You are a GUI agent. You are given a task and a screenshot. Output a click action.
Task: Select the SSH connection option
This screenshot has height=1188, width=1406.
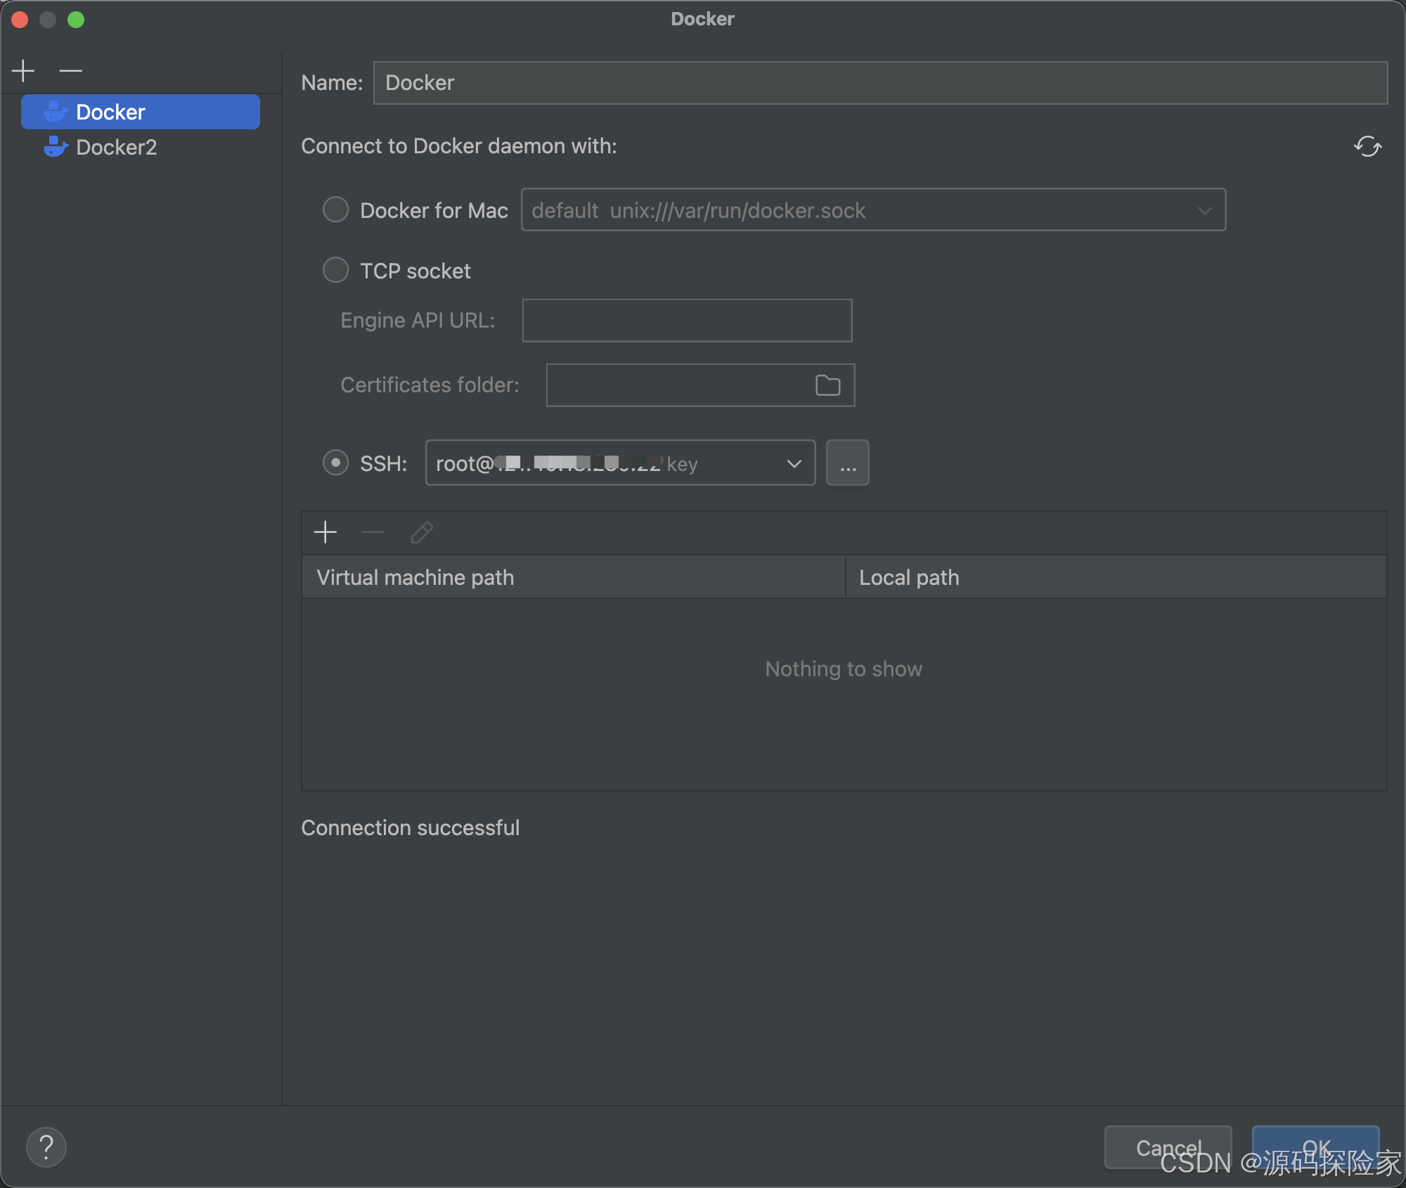pyautogui.click(x=335, y=463)
